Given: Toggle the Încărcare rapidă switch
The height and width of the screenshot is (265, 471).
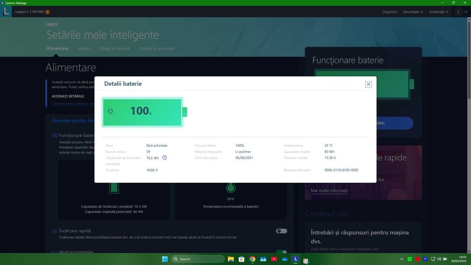Looking at the screenshot, I should point(282,231).
